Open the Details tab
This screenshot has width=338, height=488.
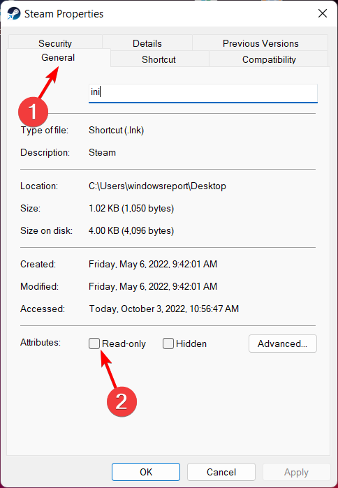click(x=147, y=43)
